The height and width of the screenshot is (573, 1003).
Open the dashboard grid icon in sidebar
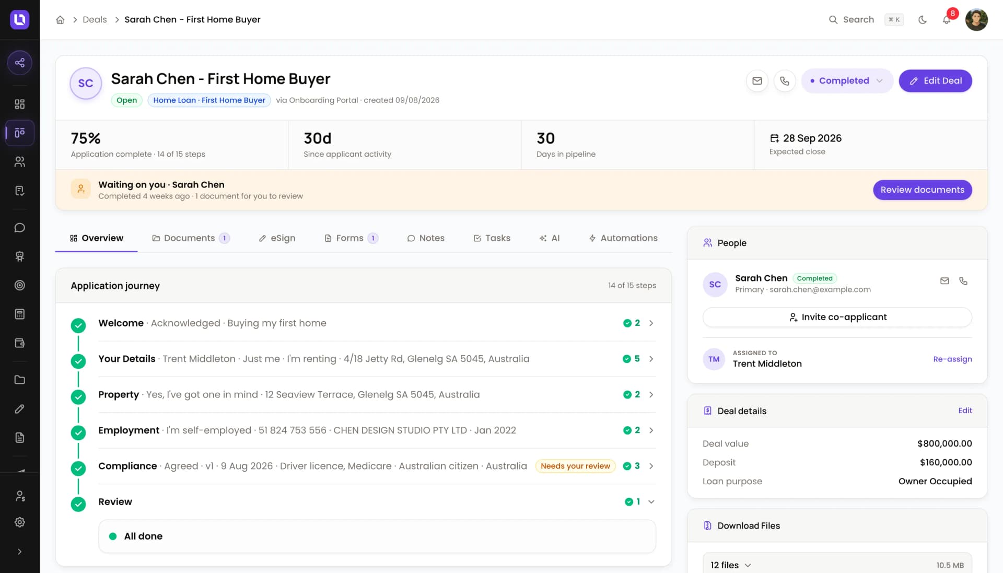tap(20, 104)
